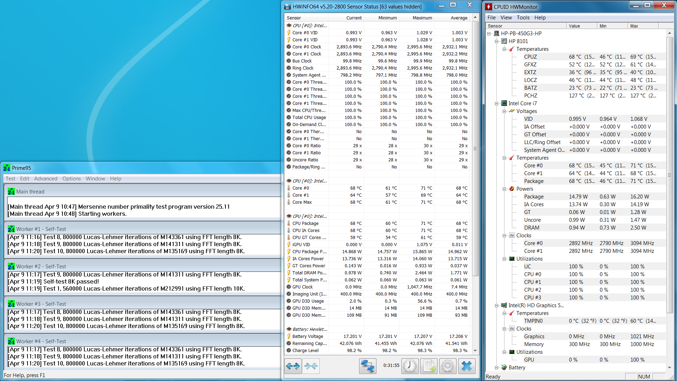Click processor icon beside Intel Core i7

[504, 103]
